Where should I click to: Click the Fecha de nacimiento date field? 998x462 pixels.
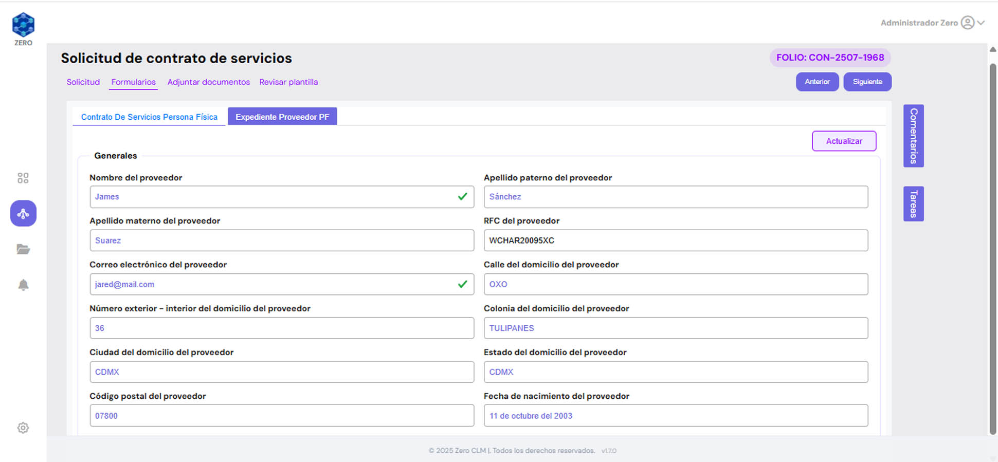click(x=675, y=416)
